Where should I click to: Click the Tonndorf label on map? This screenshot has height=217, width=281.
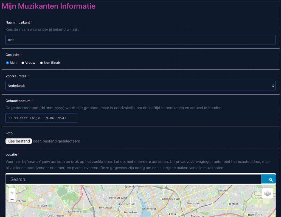(x=222, y=190)
